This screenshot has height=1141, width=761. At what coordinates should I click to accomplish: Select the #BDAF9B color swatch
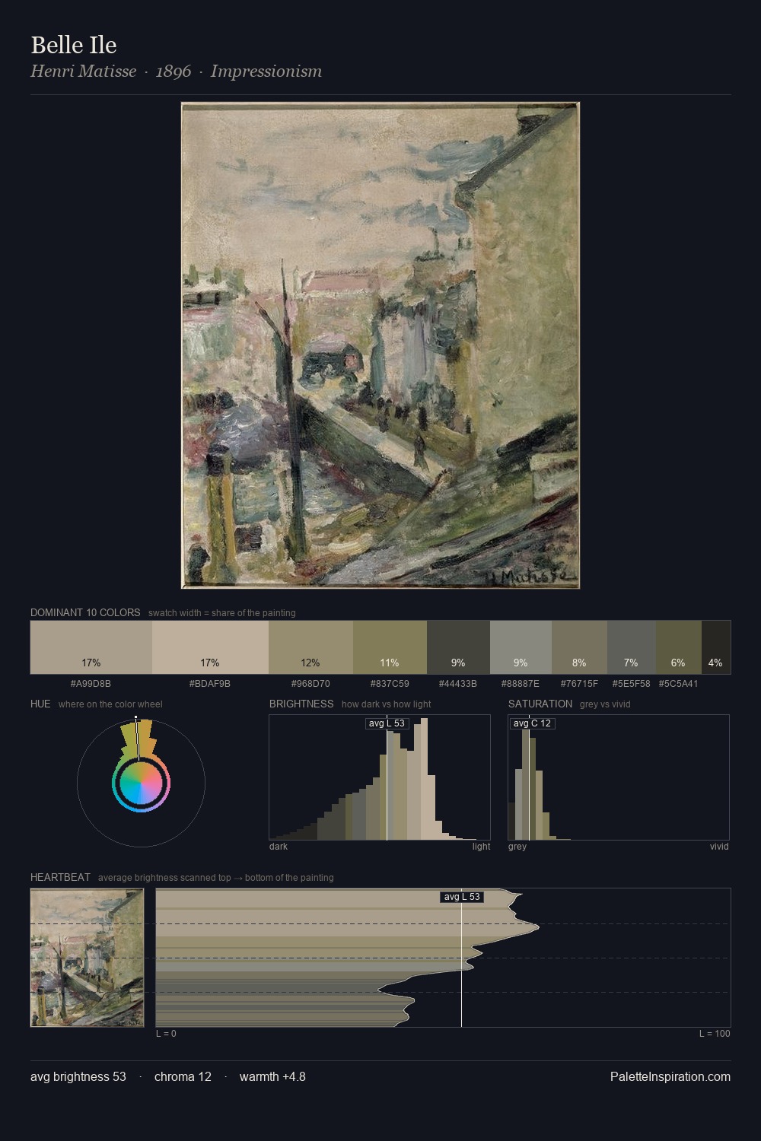point(210,647)
